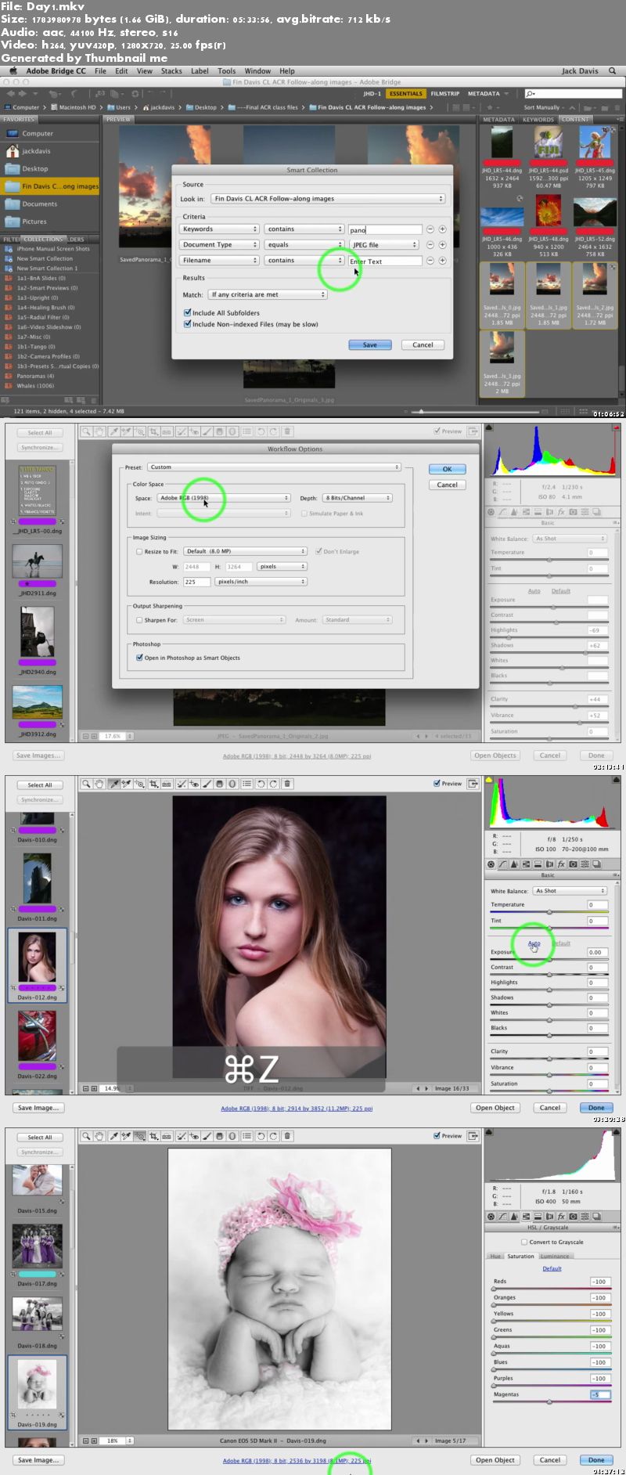Click the Computer icon in Favorites
The height and width of the screenshot is (1475, 626).
click(12, 133)
